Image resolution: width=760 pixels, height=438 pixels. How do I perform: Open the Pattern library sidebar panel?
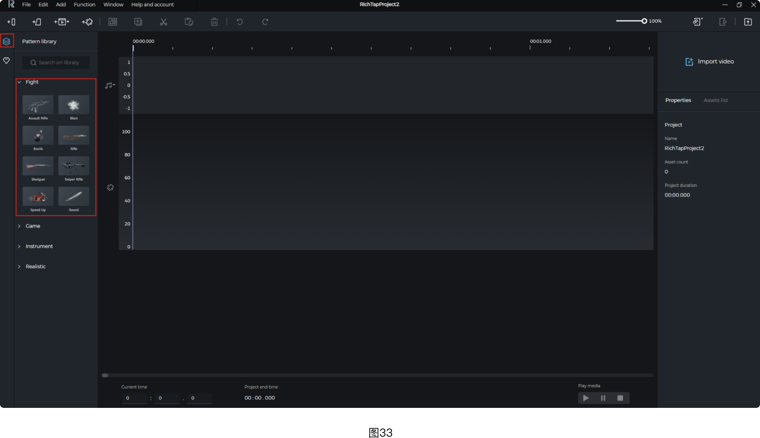click(x=6, y=41)
